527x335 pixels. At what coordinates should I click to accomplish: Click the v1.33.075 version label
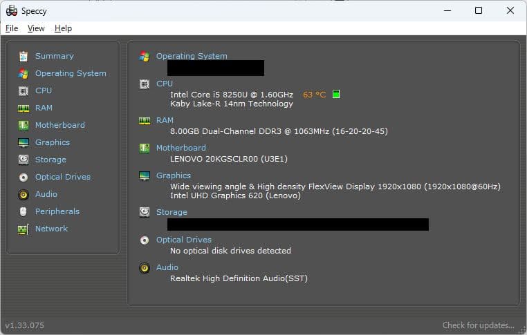click(x=24, y=325)
